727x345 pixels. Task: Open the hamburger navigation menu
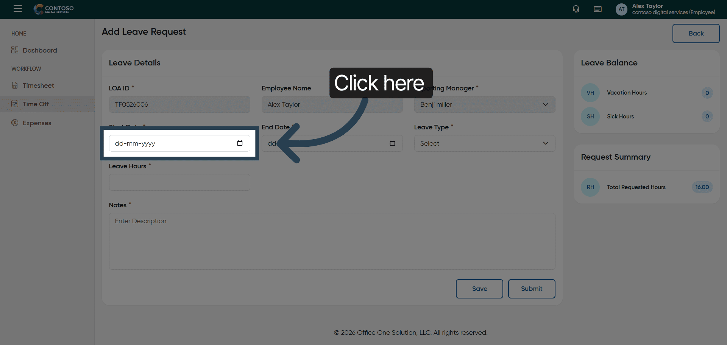[17, 9]
